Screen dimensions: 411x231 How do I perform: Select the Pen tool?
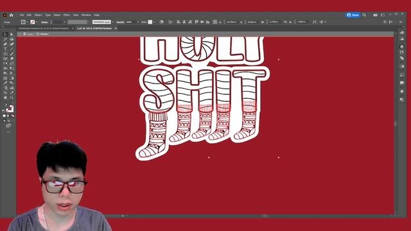[5, 44]
